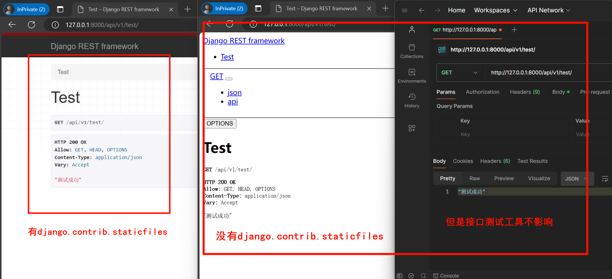The height and width of the screenshot is (279, 612).
Task: Click HTTP request type icon in Postman
Action: tap(442, 50)
